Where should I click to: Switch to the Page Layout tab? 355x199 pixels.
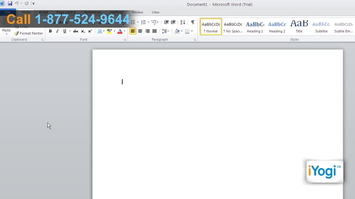66,12
